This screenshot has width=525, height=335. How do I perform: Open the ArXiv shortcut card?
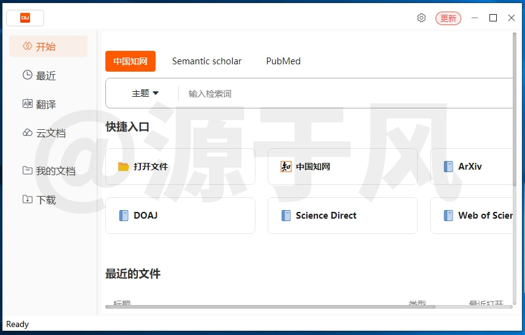(472, 167)
